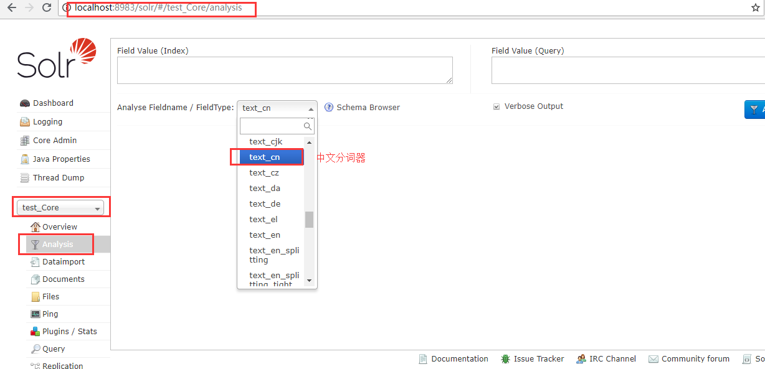Open the Files section
765x369 pixels.
pos(51,297)
